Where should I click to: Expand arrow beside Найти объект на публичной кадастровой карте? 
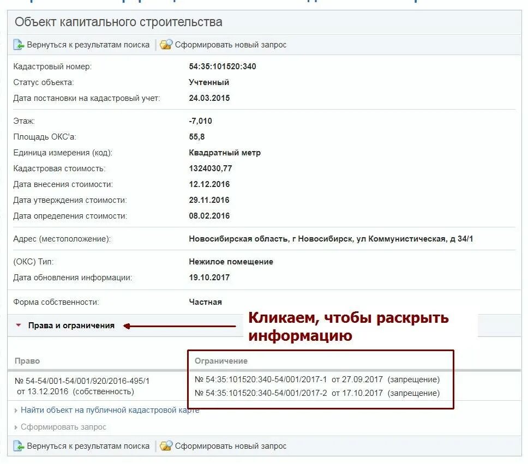click(16, 411)
